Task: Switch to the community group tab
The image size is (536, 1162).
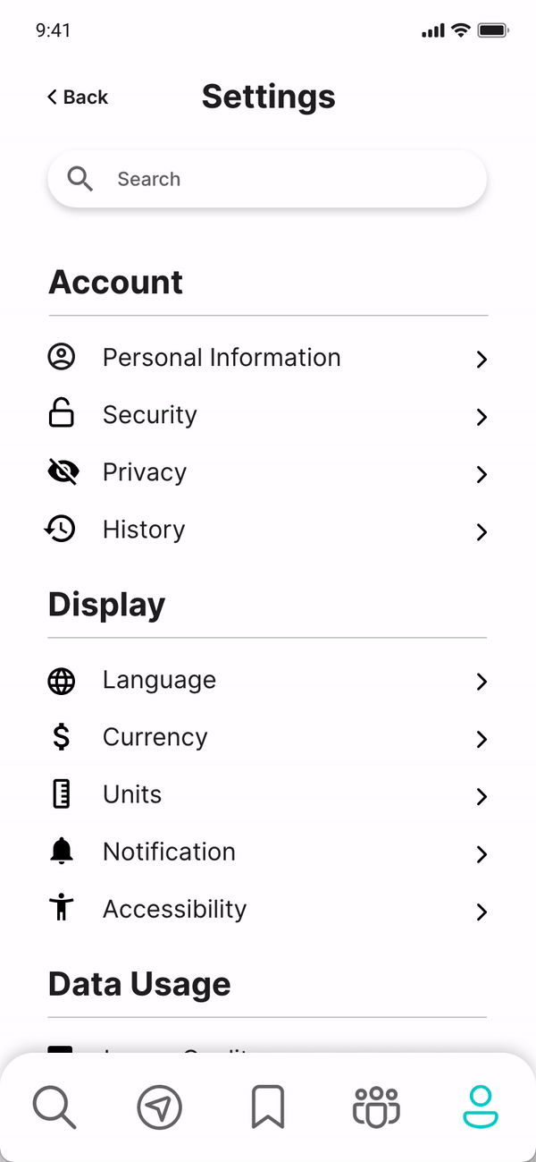Action: pyautogui.click(x=376, y=1107)
